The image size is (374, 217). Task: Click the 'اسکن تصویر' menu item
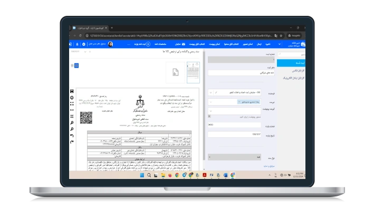click(x=247, y=44)
